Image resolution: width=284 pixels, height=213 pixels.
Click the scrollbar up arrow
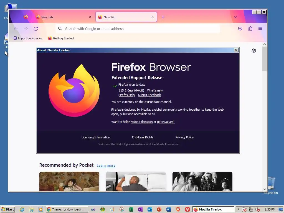[x=265, y=44]
